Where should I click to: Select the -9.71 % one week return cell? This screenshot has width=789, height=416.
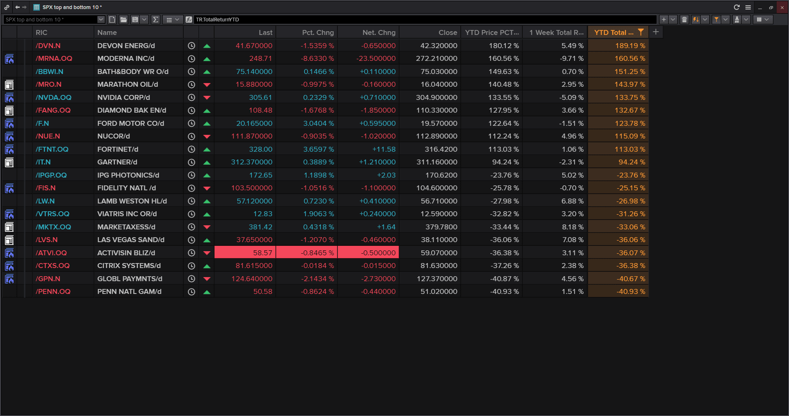(x=555, y=58)
